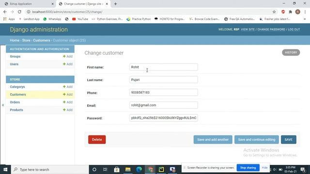Bookmark page with star icon
This screenshot has width=310, height=174.
pyautogui.click(x=274, y=12)
